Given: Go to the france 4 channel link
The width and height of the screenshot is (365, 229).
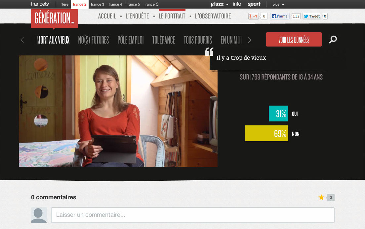Looking at the screenshot, I should [115, 4].
